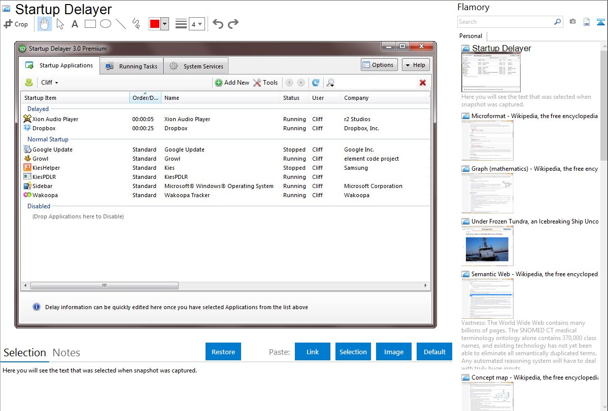Click the stop application icon

click(x=301, y=83)
